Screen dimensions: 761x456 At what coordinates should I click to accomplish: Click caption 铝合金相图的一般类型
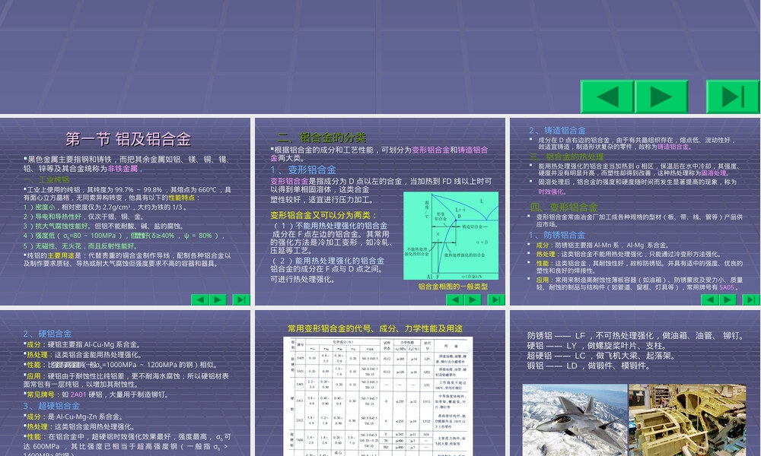(453, 287)
